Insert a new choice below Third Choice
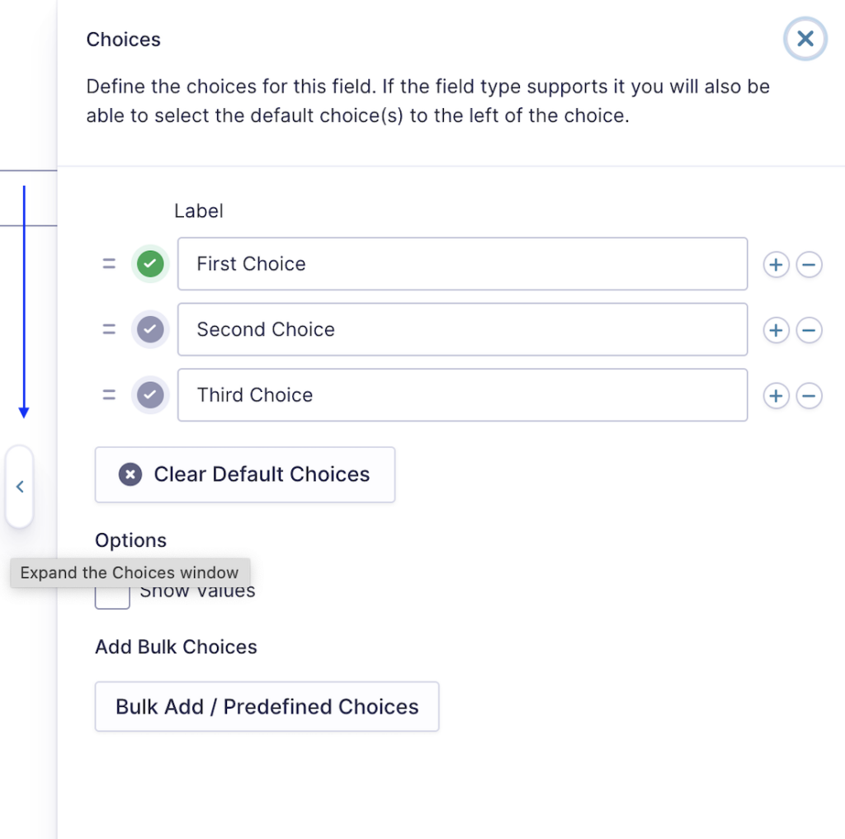This screenshot has height=839, width=845. [776, 395]
